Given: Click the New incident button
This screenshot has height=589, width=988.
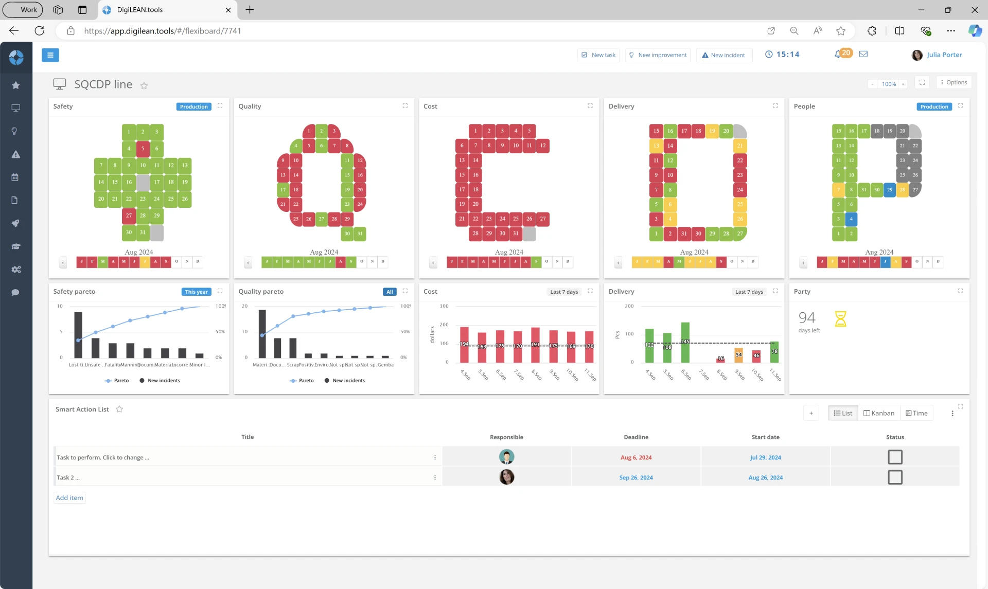Looking at the screenshot, I should tap(724, 55).
